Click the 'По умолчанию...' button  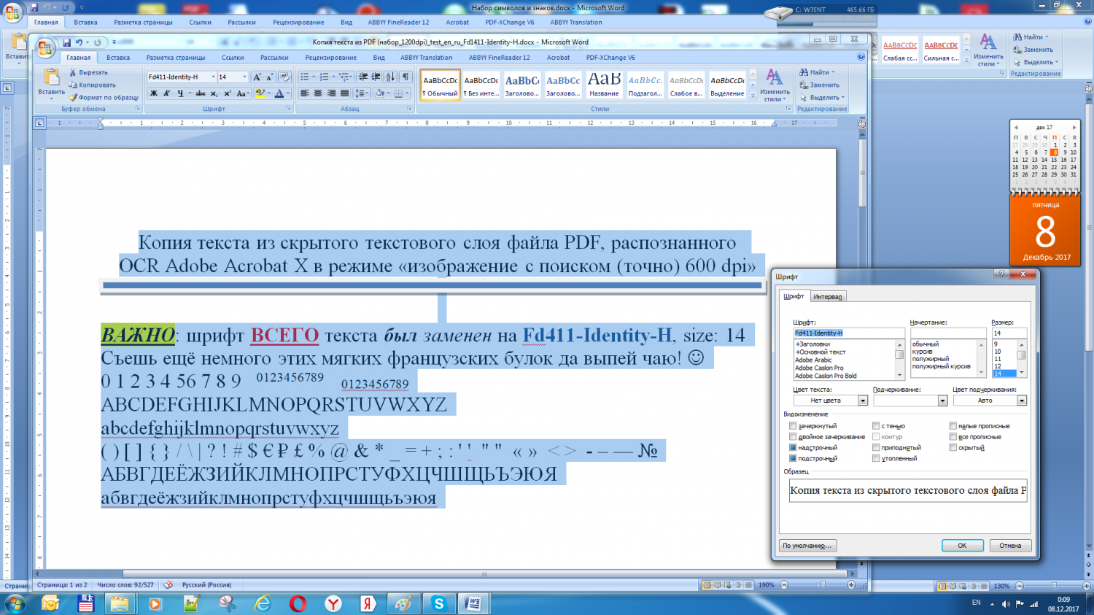807,546
